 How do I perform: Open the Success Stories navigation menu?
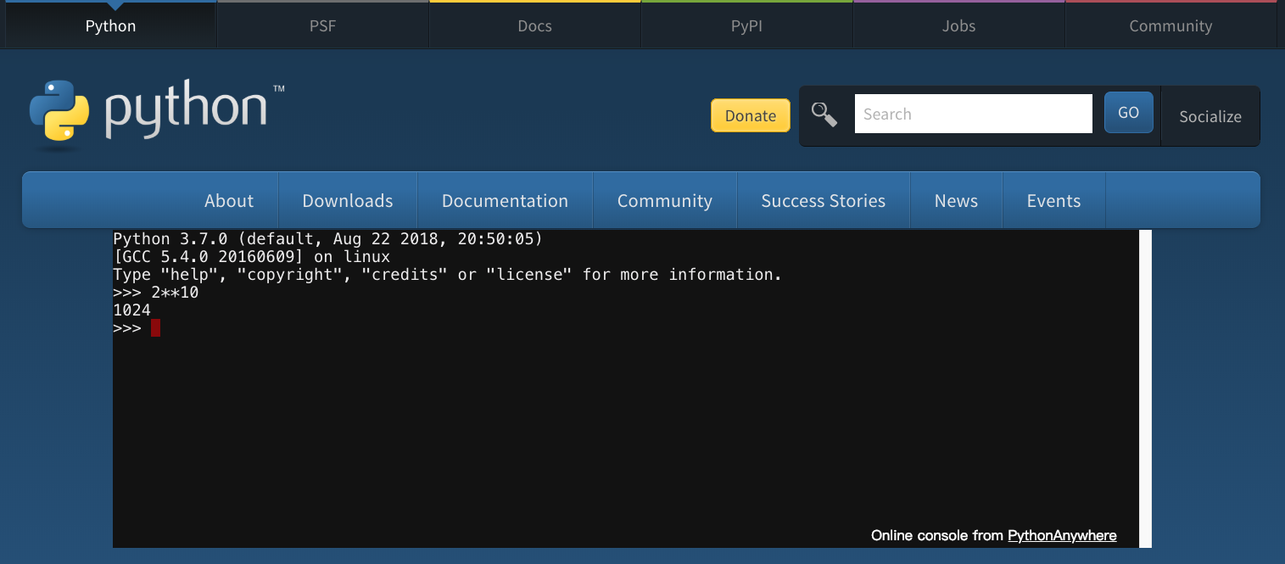[x=824, y=201]
